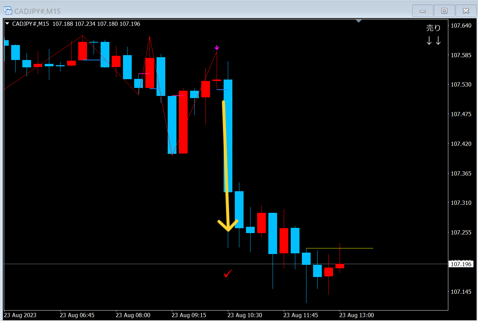
Task: Click the red checkmark below the candles
Action: (x=228, y=274)
